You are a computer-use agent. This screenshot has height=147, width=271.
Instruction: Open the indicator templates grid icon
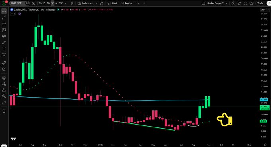pos(101,3)
